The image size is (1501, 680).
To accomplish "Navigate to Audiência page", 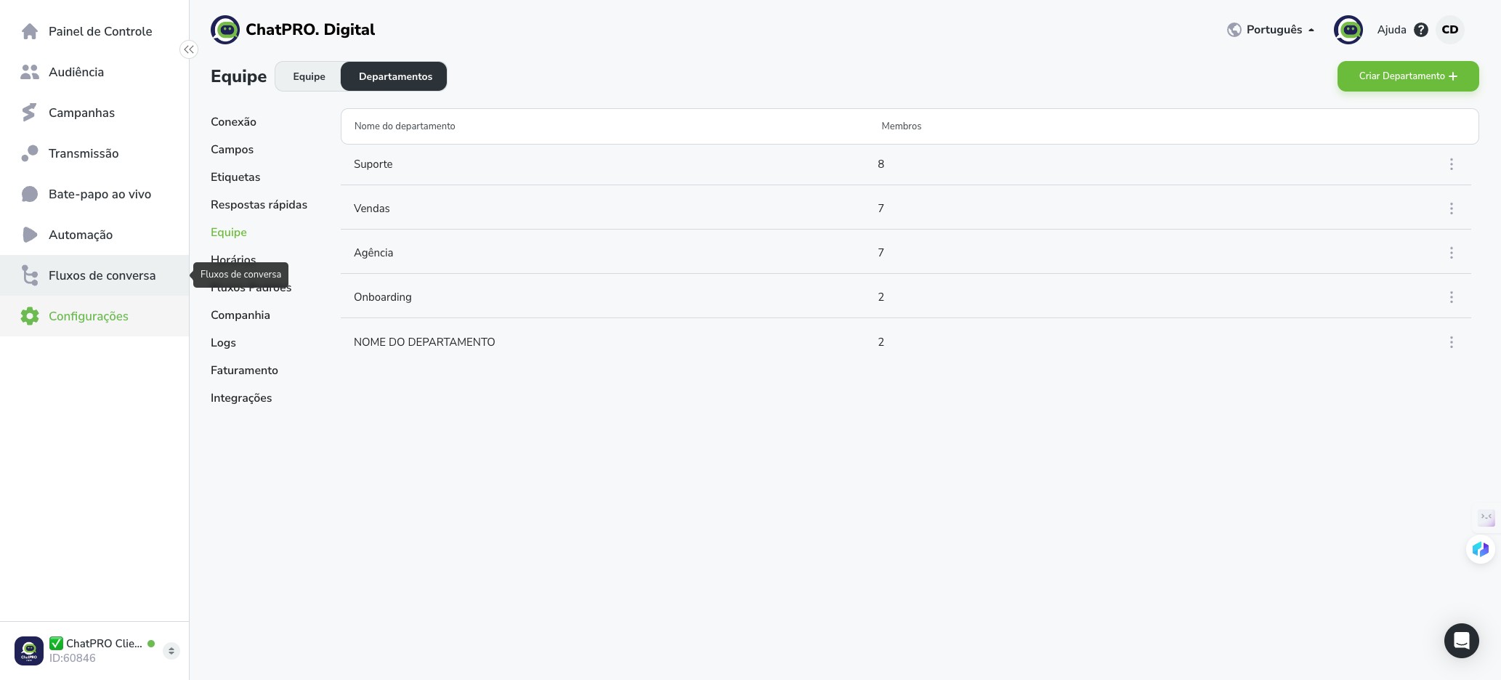I will (x=76, y=72).
